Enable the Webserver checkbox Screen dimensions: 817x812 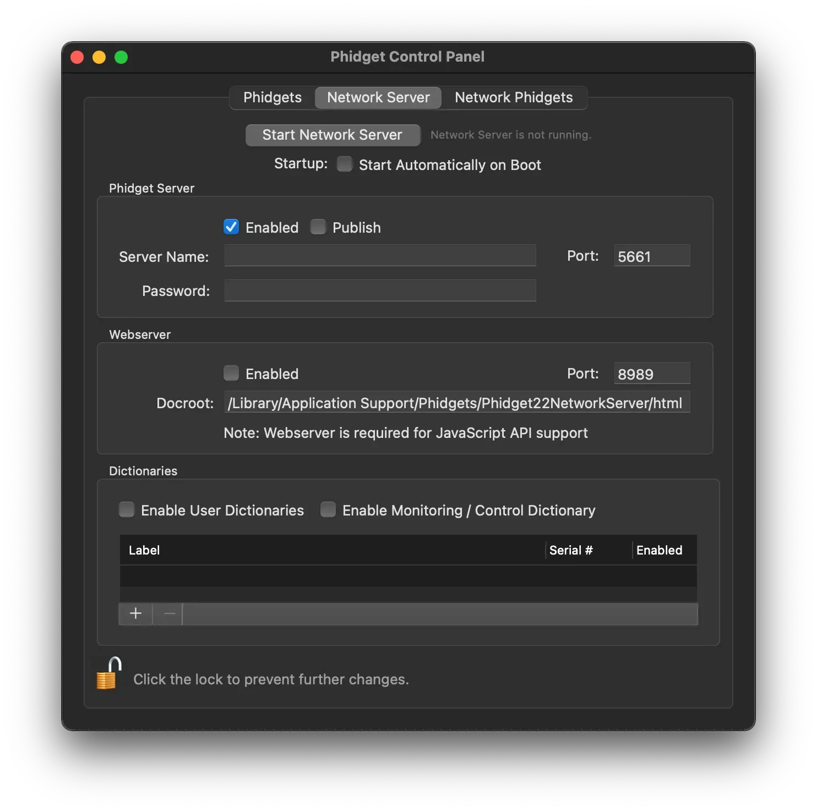pos(231,373)
